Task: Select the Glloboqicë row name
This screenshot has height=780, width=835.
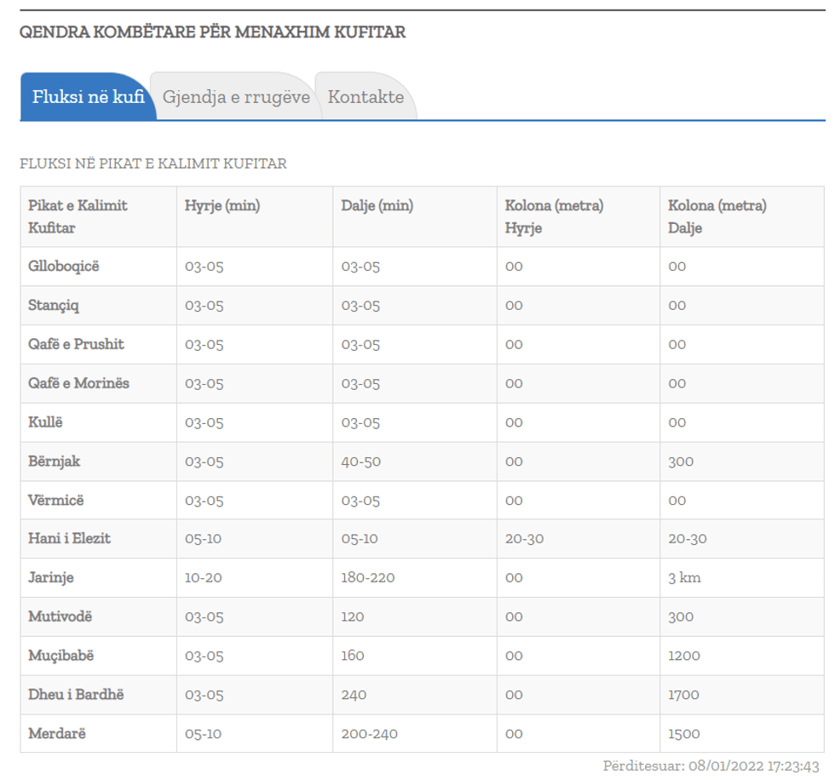Action: click(x=64, y=267)
